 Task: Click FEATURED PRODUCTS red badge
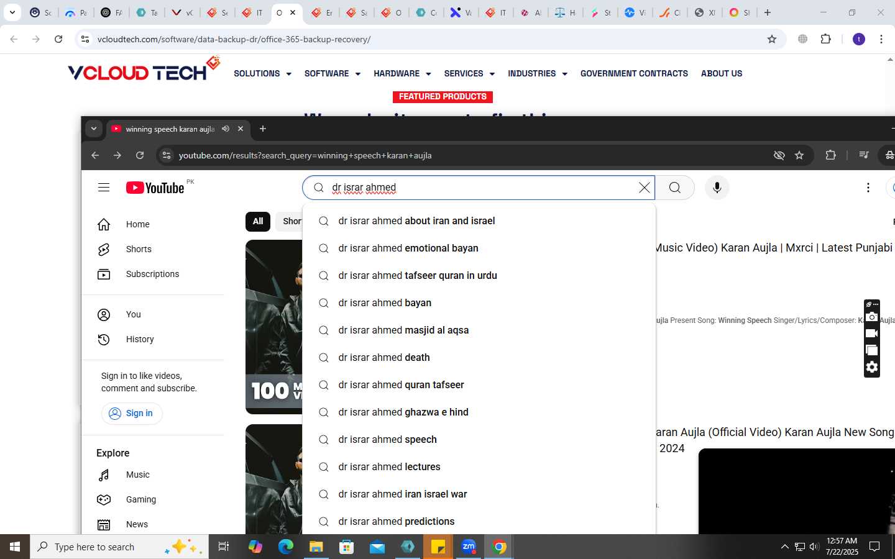coord(443,97)
